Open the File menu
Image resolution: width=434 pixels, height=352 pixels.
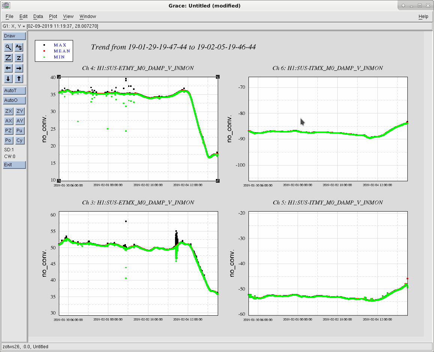9,16
